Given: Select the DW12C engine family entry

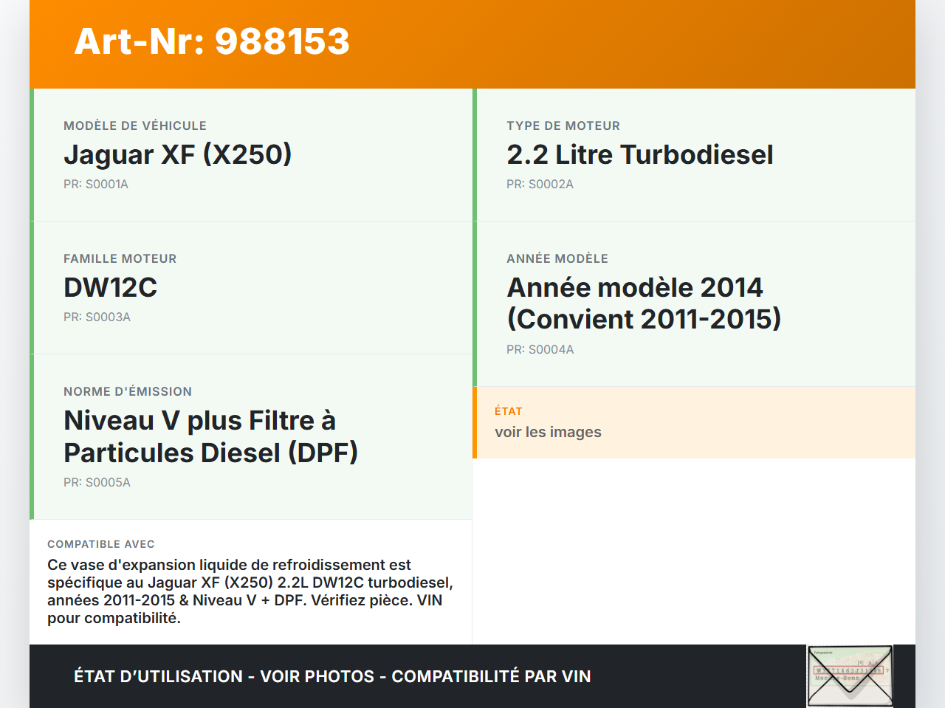Looking at the screenshot, I should click(x=110, y=287).
